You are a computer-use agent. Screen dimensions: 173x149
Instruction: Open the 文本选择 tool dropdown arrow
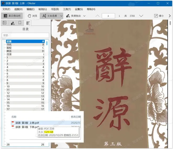61,16
